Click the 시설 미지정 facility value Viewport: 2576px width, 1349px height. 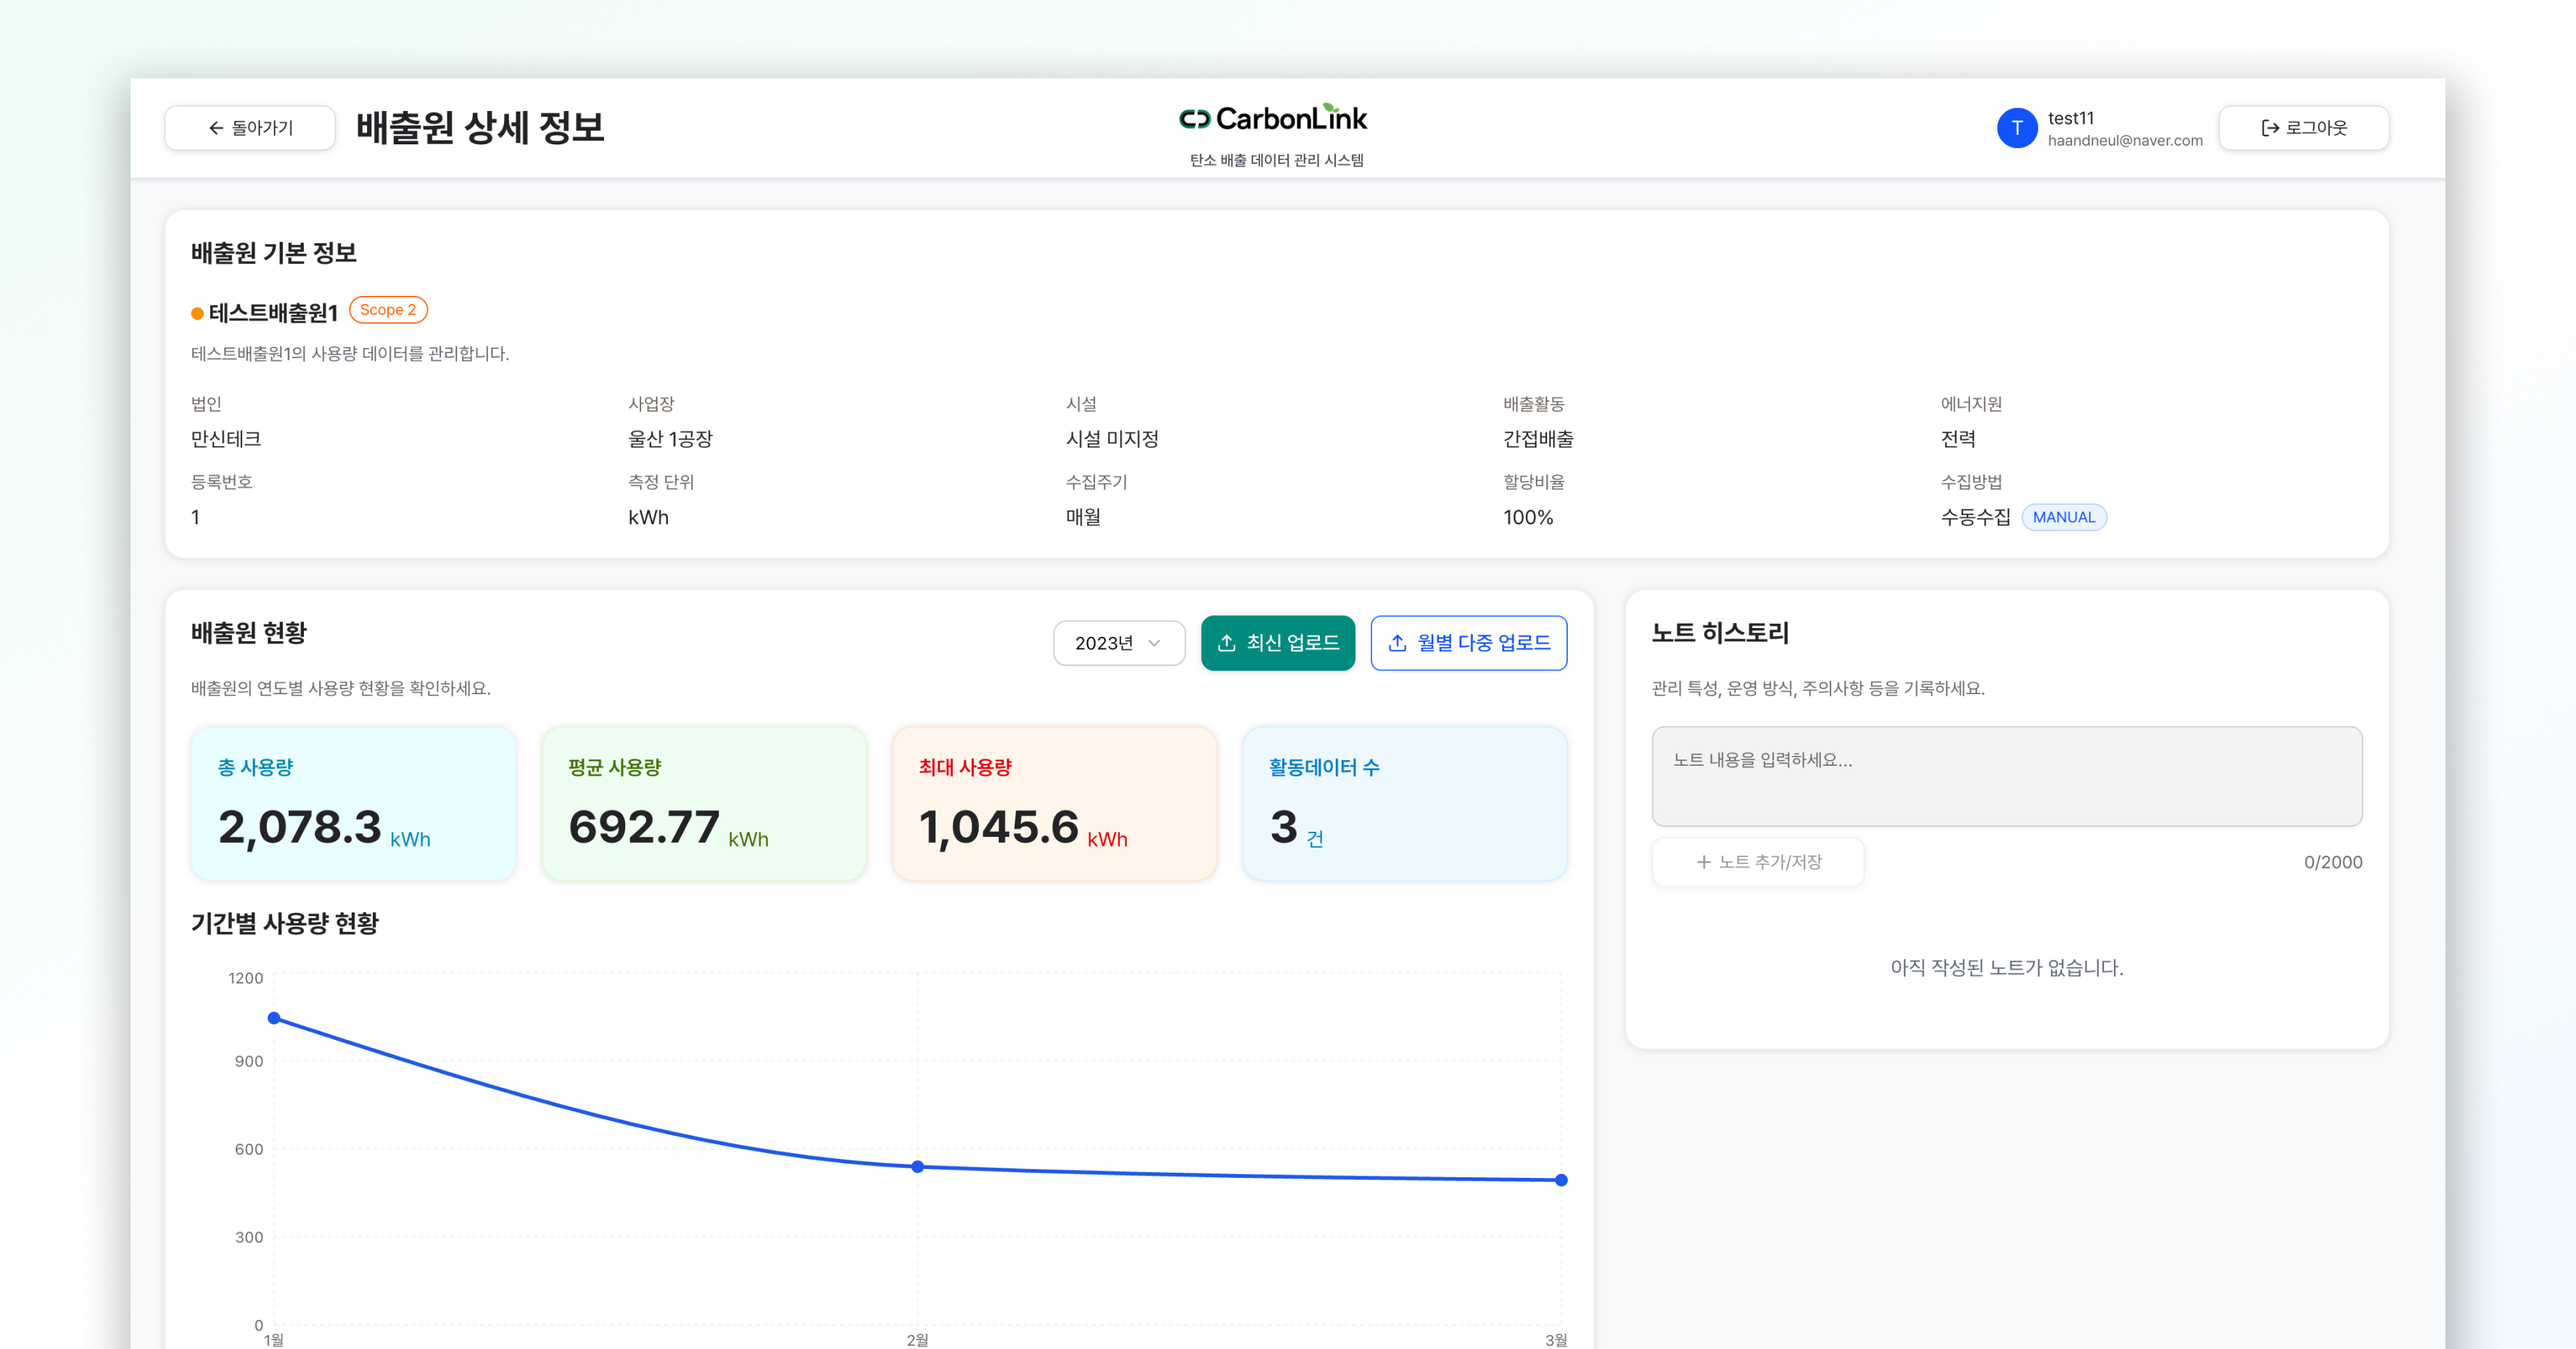1112,439
